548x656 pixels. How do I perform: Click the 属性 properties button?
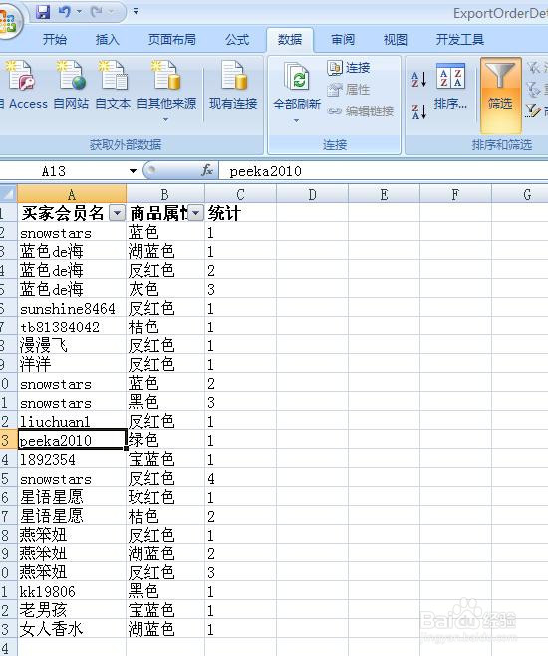coord(349,90)
